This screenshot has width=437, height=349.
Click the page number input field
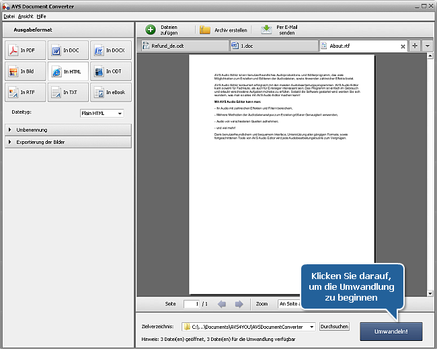click(x=192, y=304)
